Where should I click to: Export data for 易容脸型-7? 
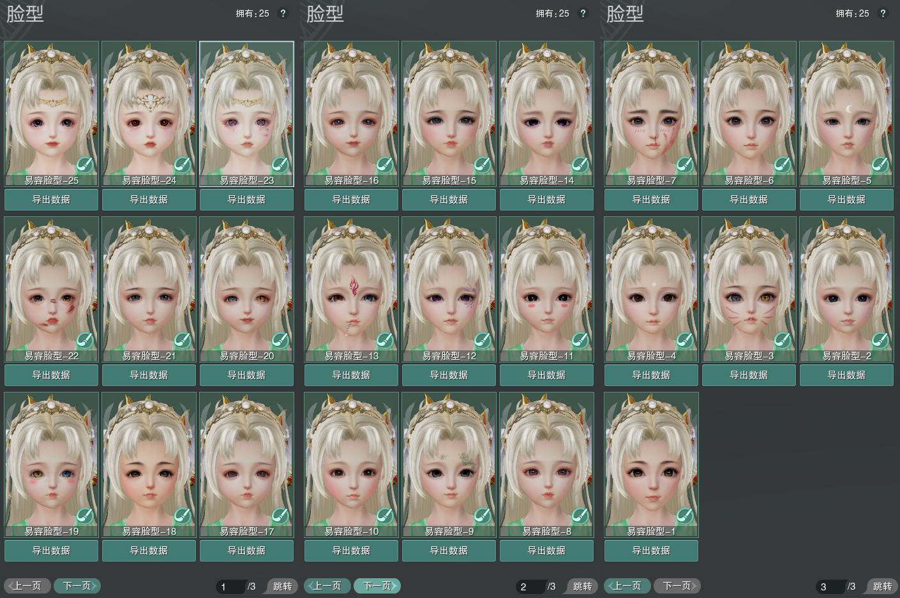coord(652,200)
